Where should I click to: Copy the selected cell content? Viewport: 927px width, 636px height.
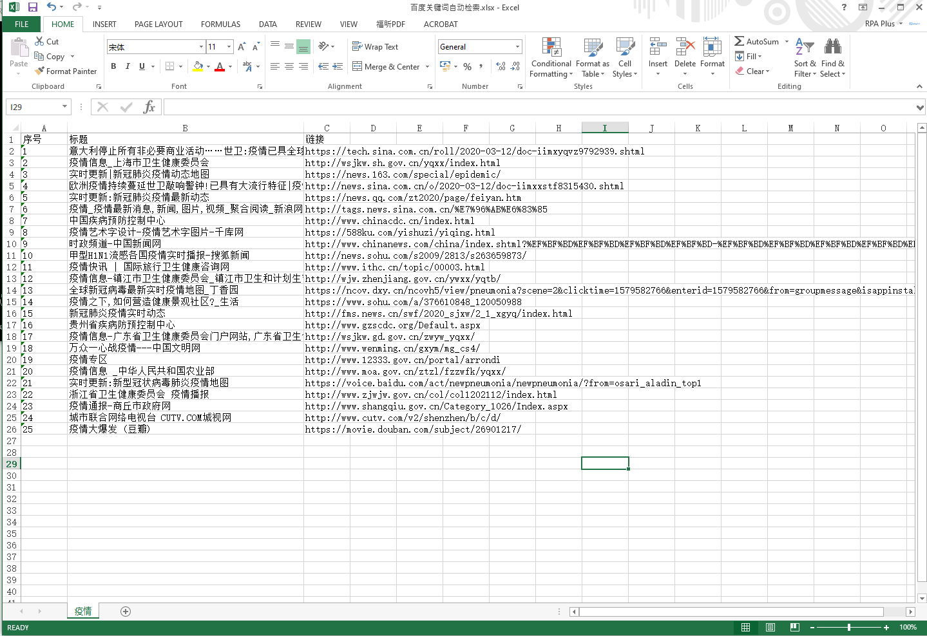(x=50, y=57)
